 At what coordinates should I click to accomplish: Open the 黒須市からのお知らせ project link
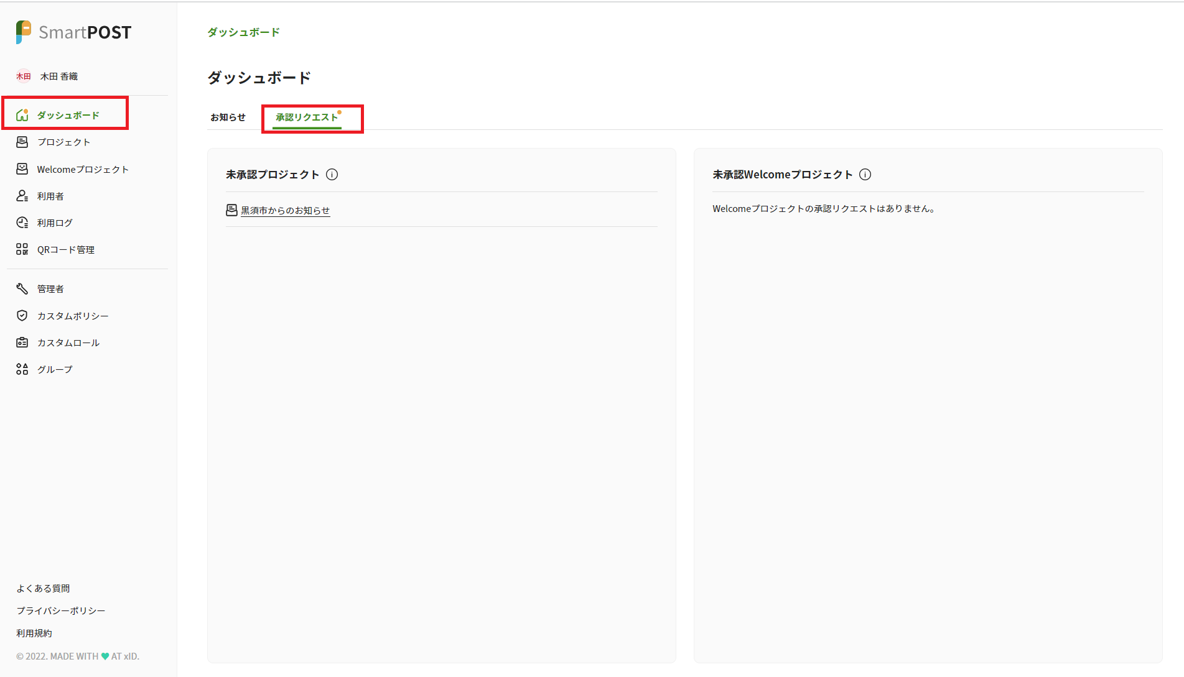(285, 211)
